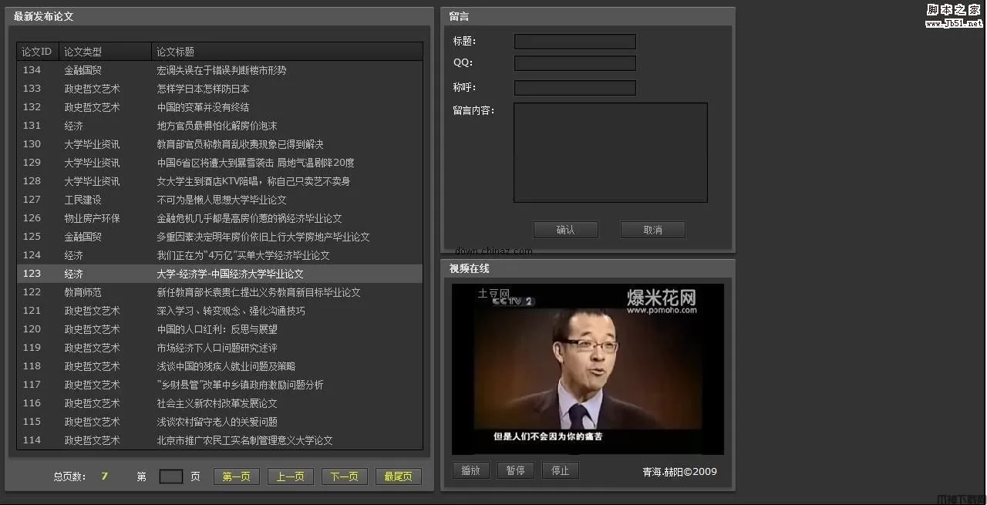The width and height of the screenshot is (987, 505).
Task: Click the 暂停 button to pause the video
Action: pos(515,470)
